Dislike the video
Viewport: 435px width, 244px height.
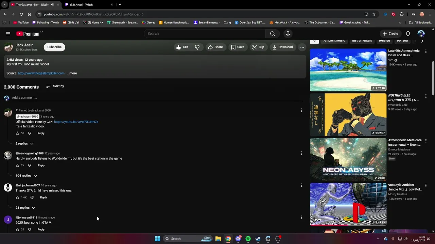(x=197, y=47)
